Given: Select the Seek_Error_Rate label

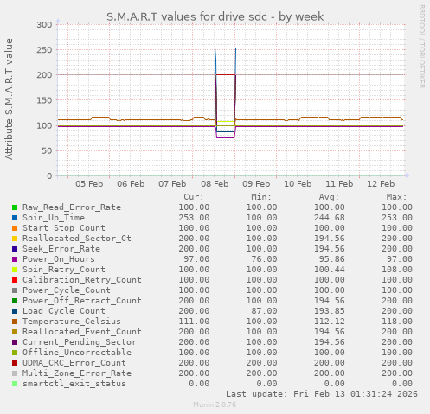Looking at the screenshot, I should pyautogui.click(x=61, y=249).
